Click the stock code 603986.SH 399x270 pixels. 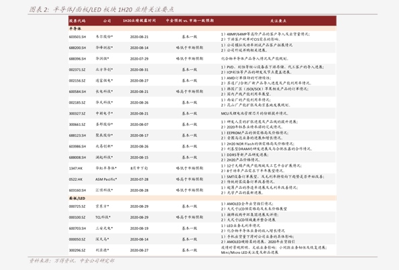(77, 147)
